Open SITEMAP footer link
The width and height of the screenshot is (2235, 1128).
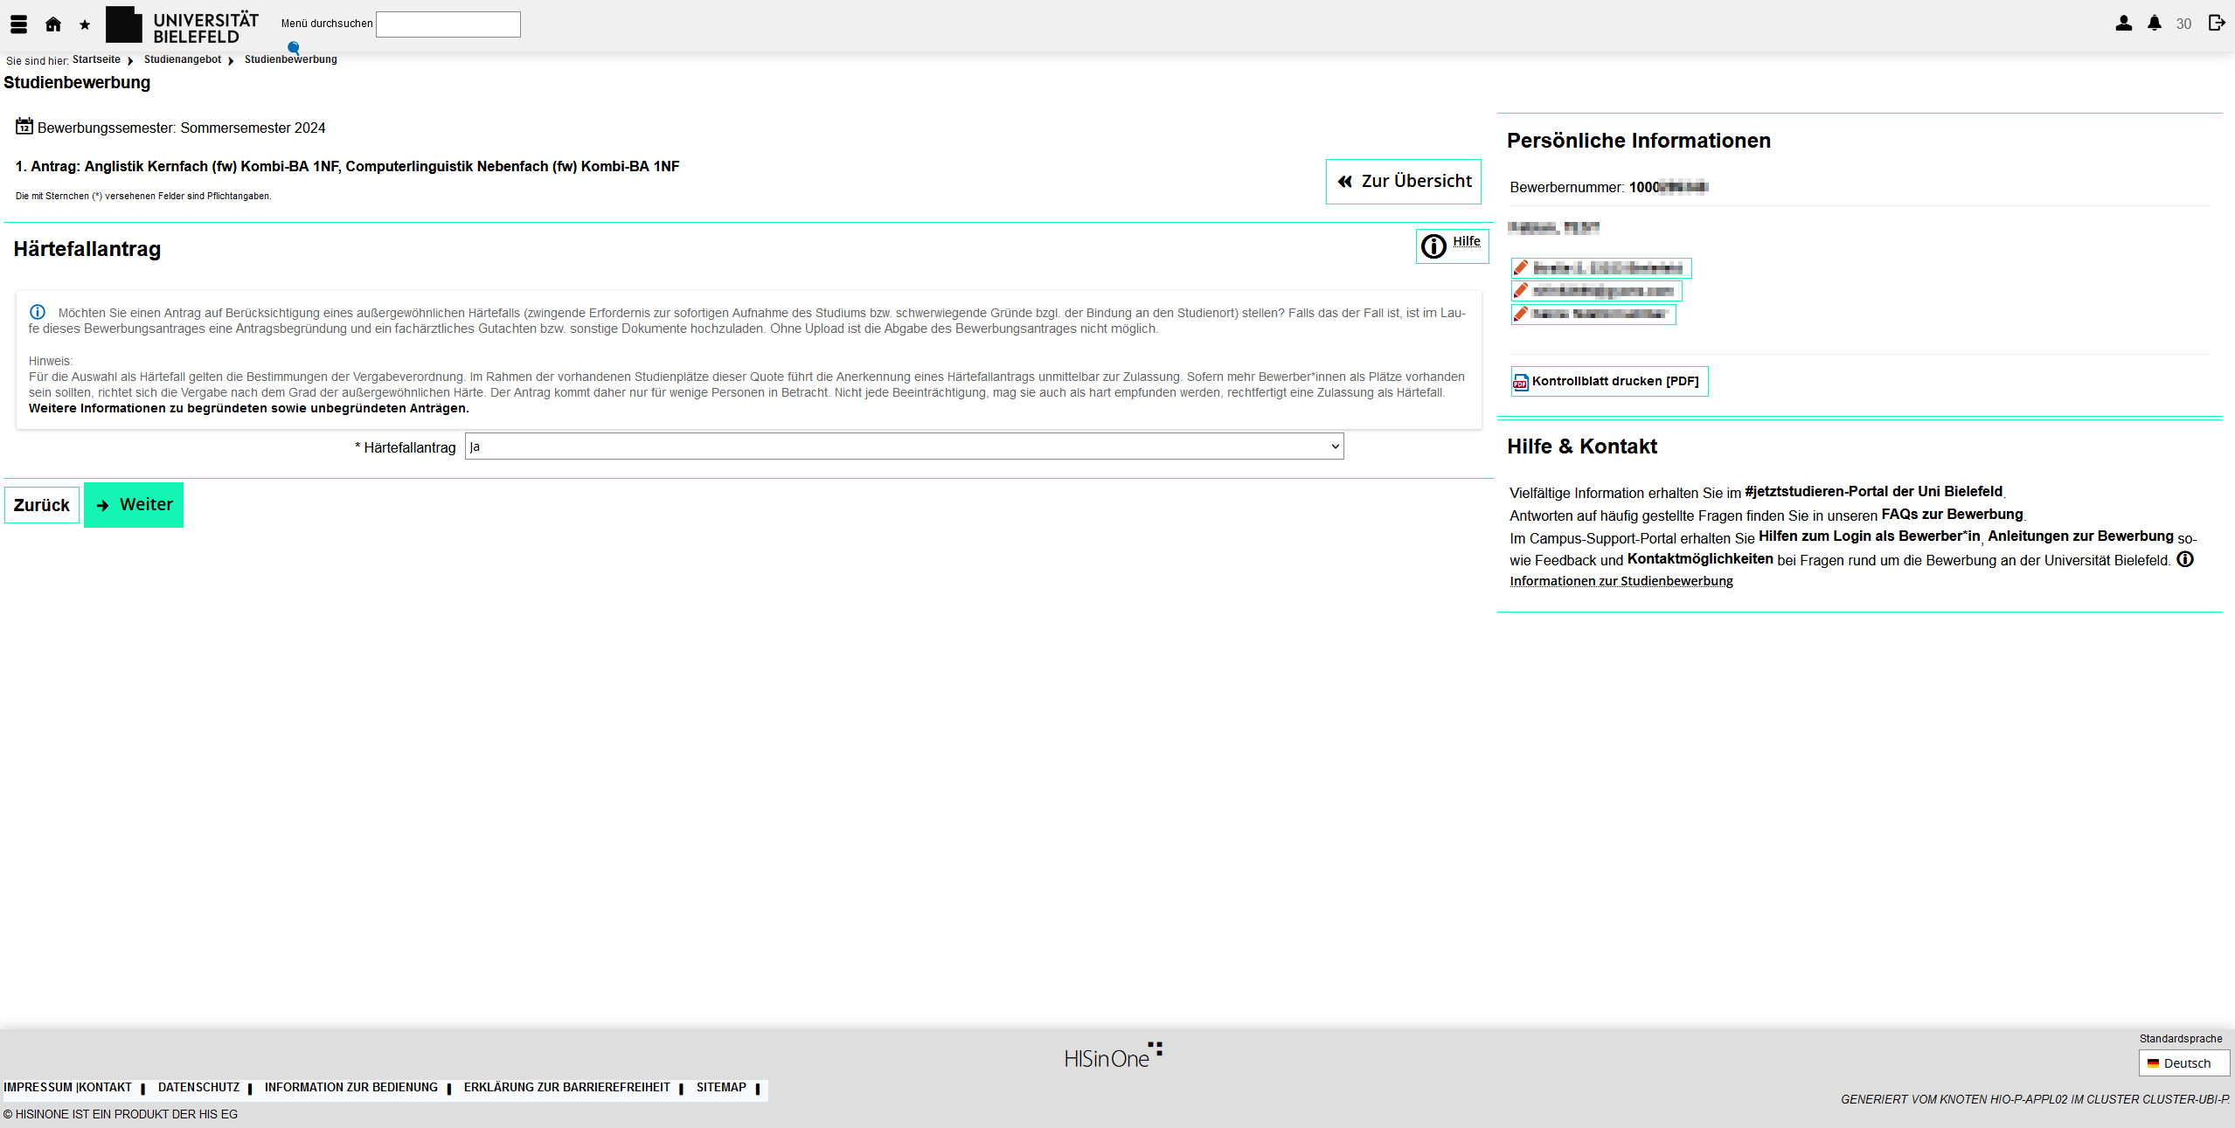tap(722, 1088)
